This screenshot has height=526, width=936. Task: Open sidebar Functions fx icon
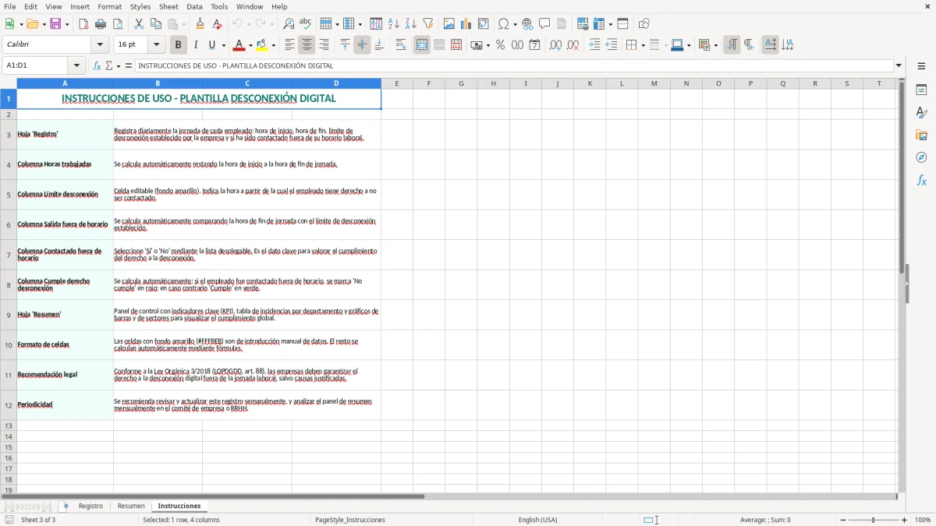(x=921, y=180)
